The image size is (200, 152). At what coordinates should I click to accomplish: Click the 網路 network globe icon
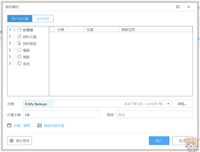(19, 57)
